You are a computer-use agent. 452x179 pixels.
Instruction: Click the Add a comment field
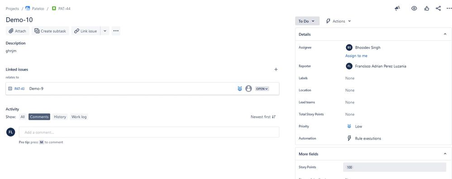tap(149, 132)
